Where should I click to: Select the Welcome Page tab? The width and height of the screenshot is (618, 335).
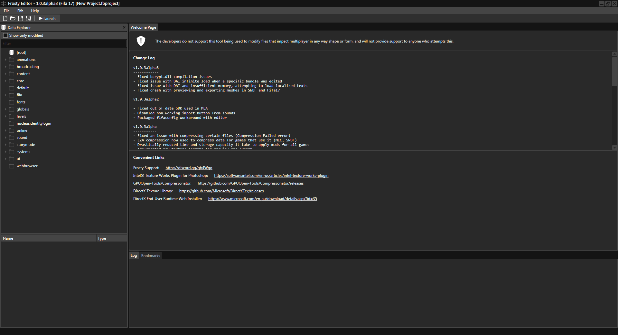point(143,27)
